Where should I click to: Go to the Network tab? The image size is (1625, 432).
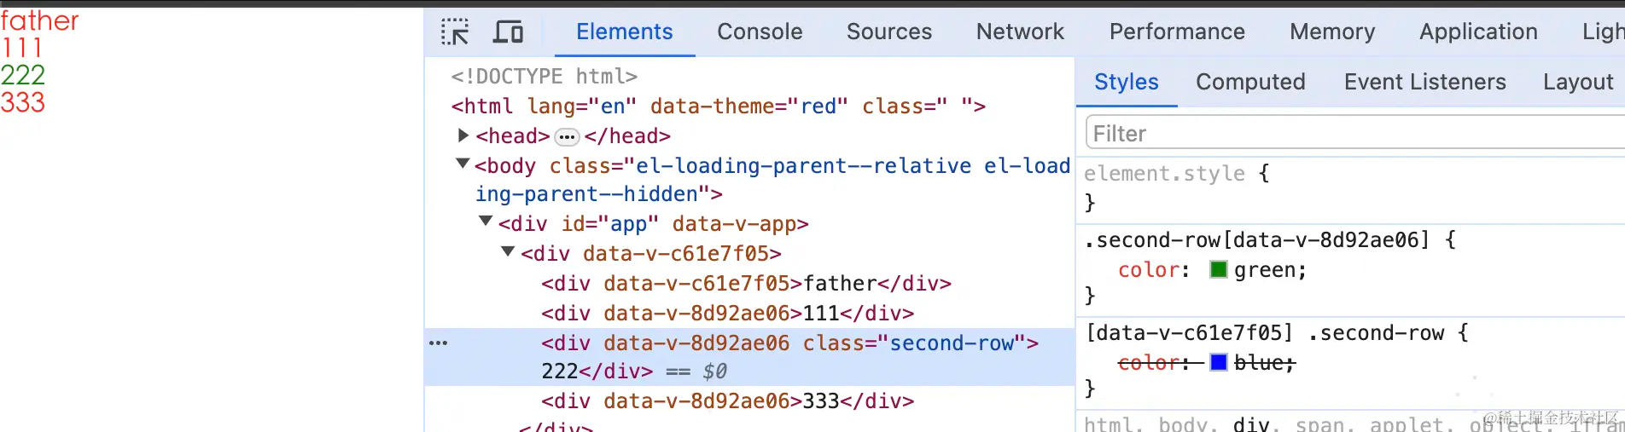1020,32
